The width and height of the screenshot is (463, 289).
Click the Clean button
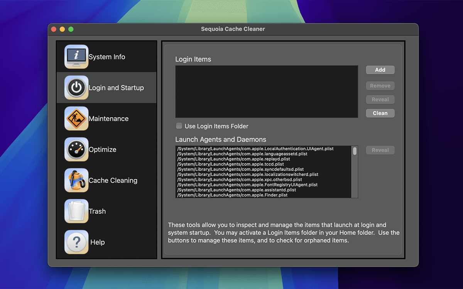click(380, 113)
